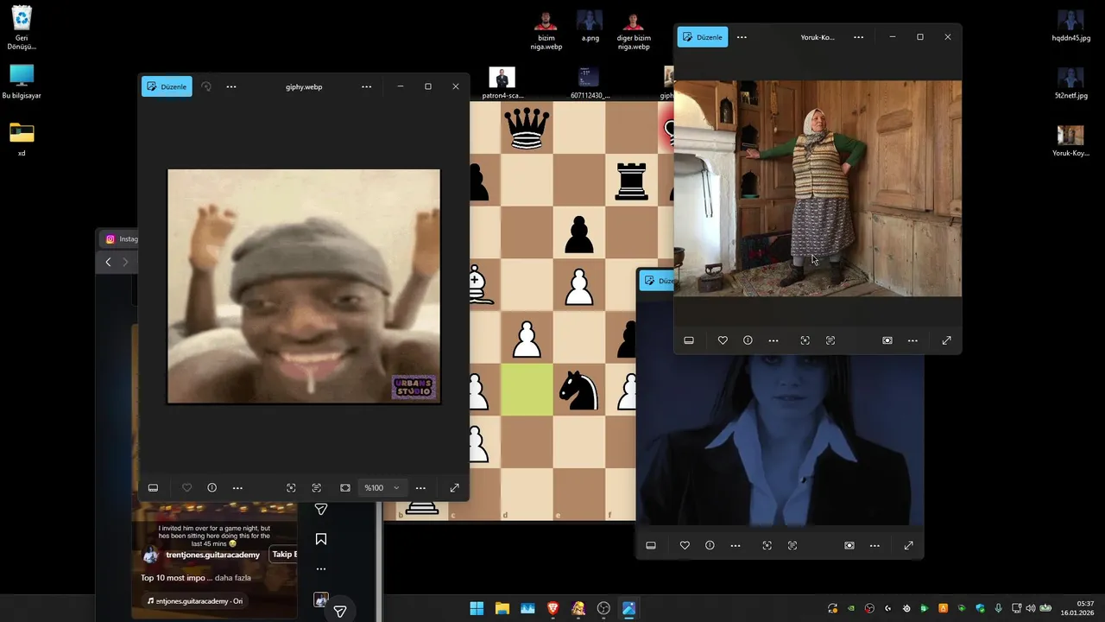Enter full screen in Yoruk-Ko window
This screenshot has height=622, width=1105.
pyautogui.click(x=947, y=340)
